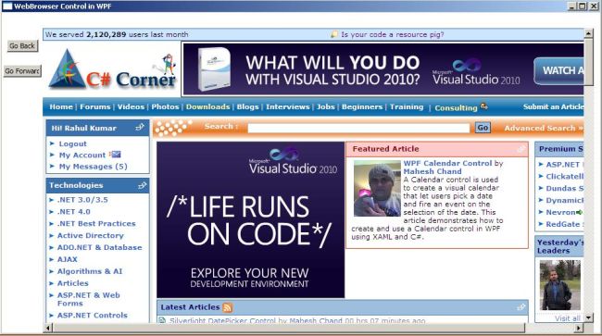The image size is (602, 336).
Task: Open the Dynamic sponsor link
Action: click(564, 200)
